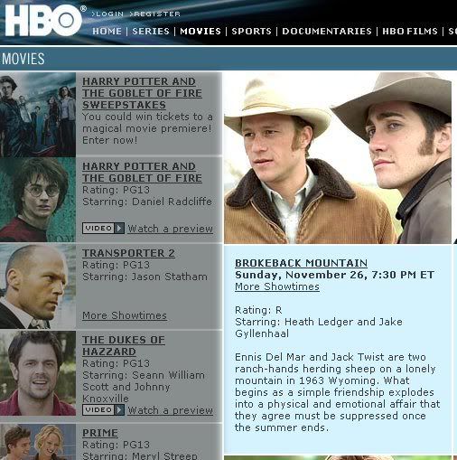Click the HBO logo
This screenshot has width=457, height=460.
(x=43, y=21)
